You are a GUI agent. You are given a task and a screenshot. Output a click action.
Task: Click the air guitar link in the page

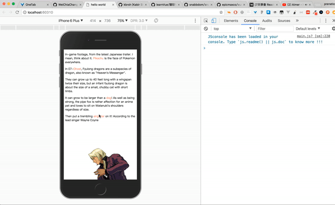[x=99, y=116]
